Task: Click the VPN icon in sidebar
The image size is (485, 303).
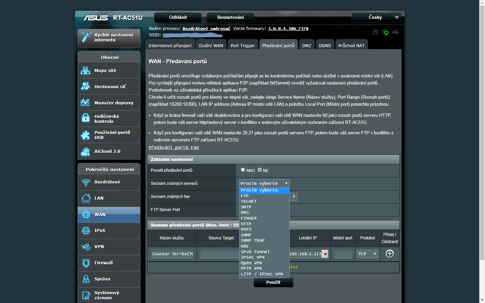Action: click(x=86, y=247)
